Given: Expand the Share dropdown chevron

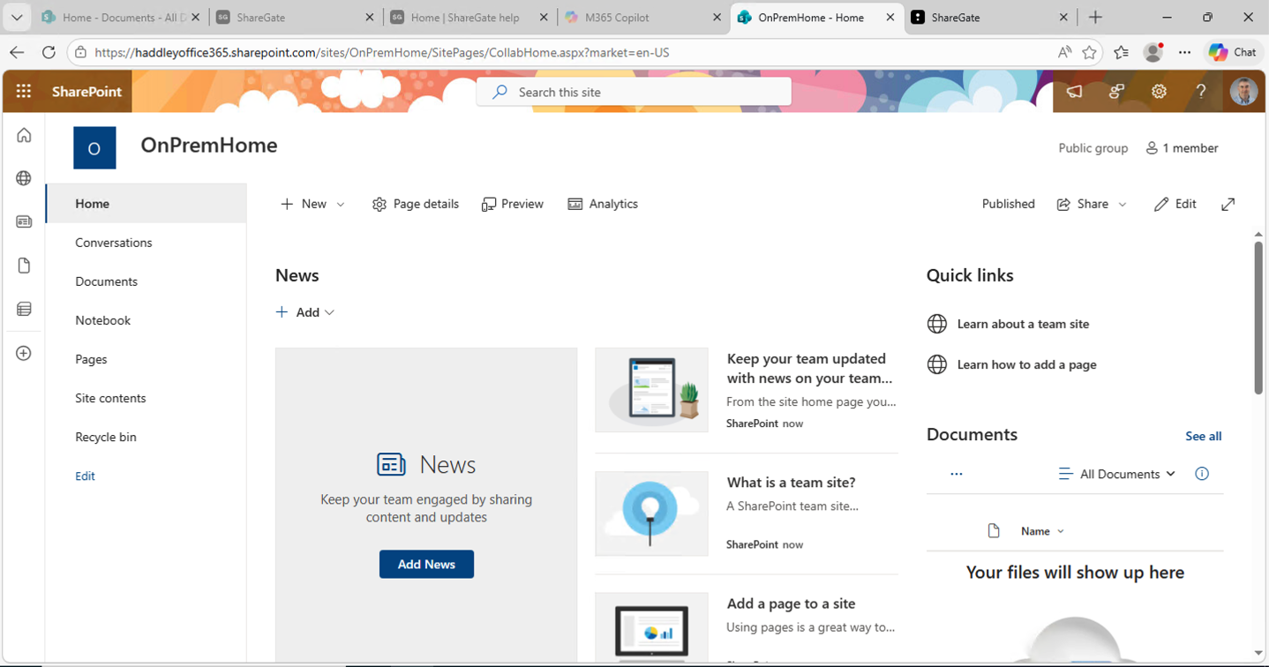Looking at the screenshot, I should pos(1123,205).
